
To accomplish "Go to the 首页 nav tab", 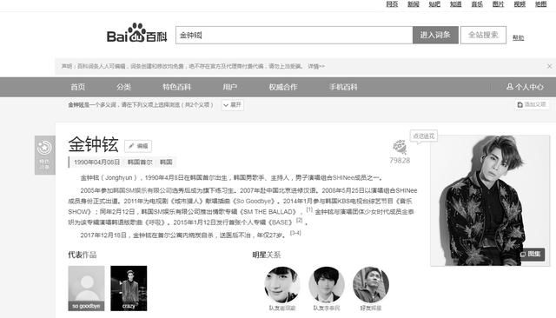I will 78,87.
